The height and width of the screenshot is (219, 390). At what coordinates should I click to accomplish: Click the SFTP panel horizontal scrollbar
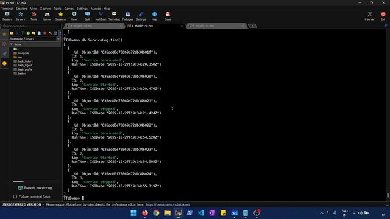click(18, 181)
